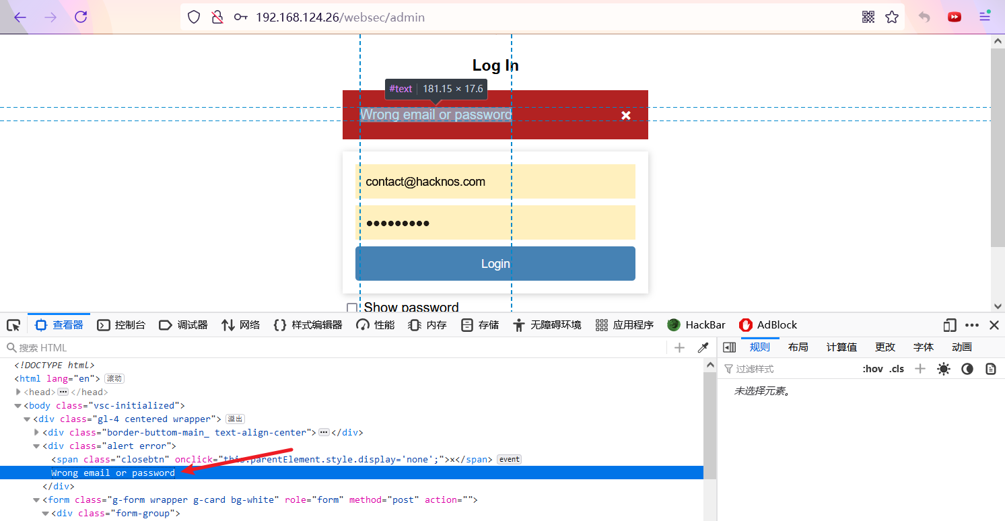This screenshot has height=521, width=1005.
Task: Pick a page color with the eyedropper icon
Action: pyautogui.click(x=703, y=348)
